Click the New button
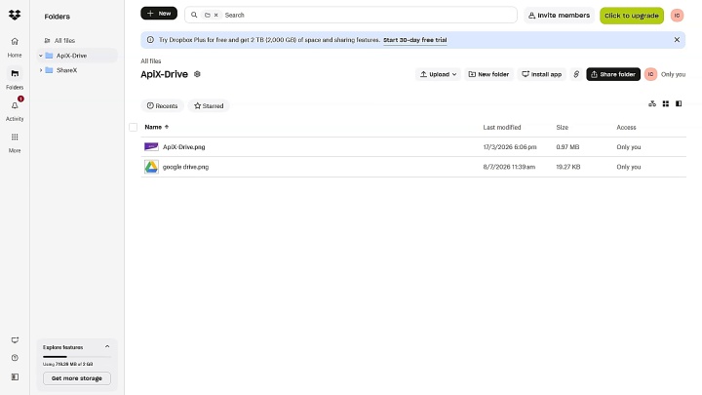Image resolution: width=702 pixels, height=395 pixels. tap(159, 14)
